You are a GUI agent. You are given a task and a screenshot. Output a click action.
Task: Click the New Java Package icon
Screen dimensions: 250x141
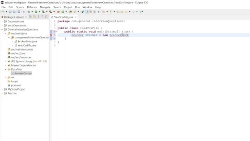click(58, 12)
